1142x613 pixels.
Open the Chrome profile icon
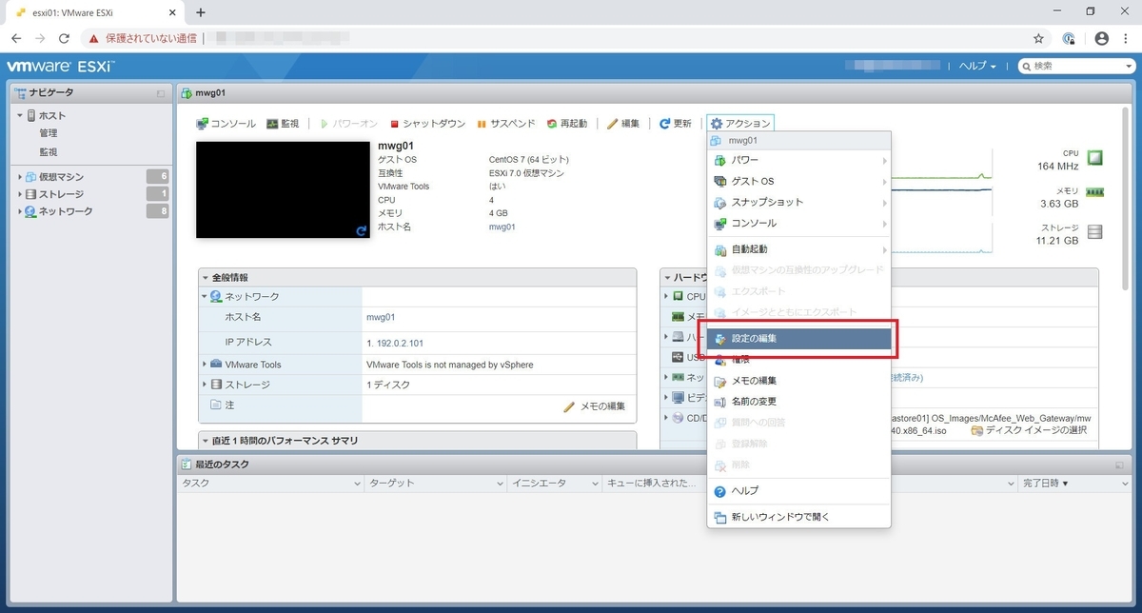click(x=1101, y=38)
